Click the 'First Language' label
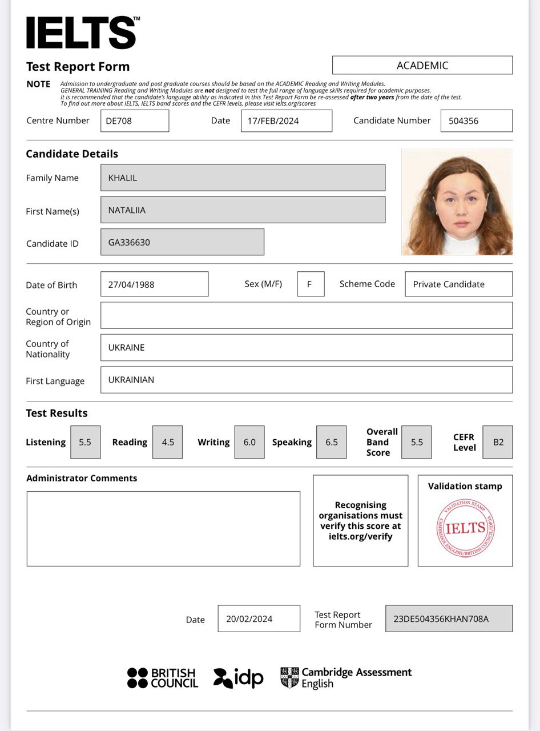Viewport: 540px width, 731px height. point(55,381)
